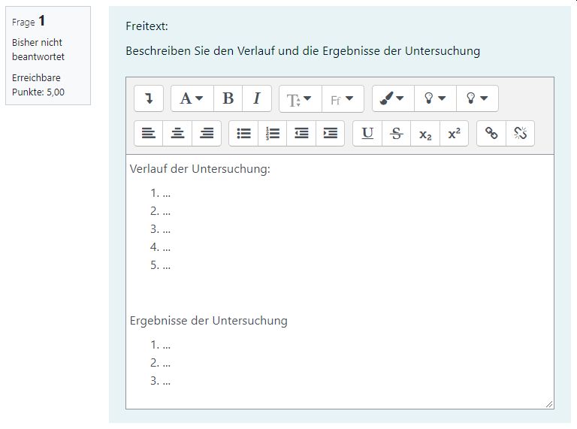Toggle underline formatting
The width and height of the screenshot is (577, 429).
(367, 133)
